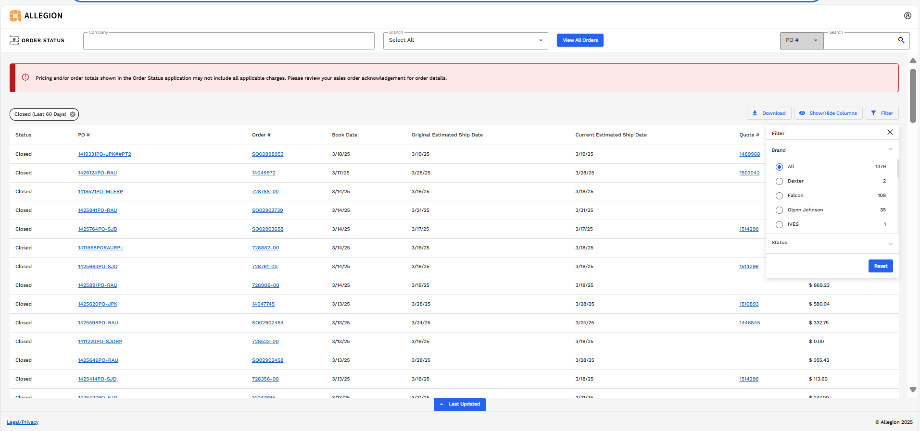Screen dimensions: 920x431
Task: Open PO 1425841PO-RAU
Action: [x=98, y=210]
